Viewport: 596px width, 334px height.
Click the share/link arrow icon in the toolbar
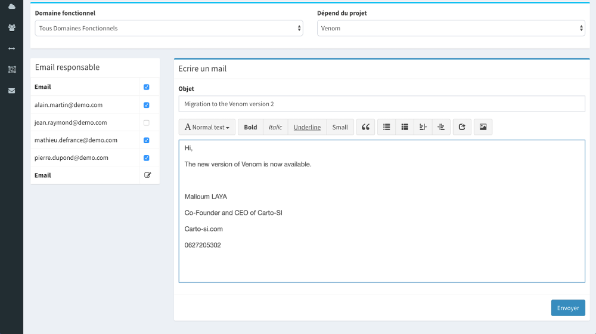(x=462, y=127)
